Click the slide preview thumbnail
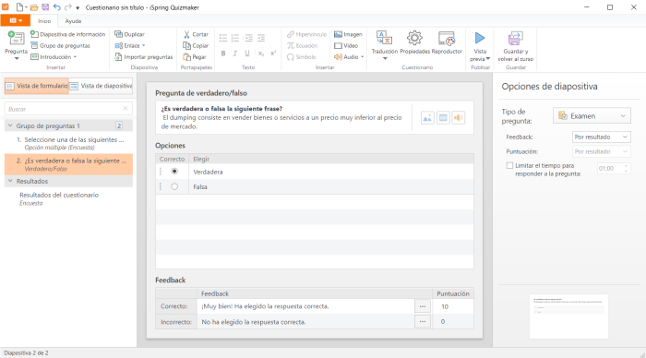646x358 pixels. point(568,316)
